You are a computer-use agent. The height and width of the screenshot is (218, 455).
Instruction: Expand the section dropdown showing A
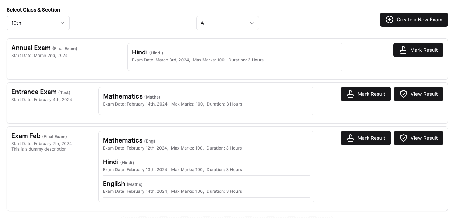tap(227, 23)
